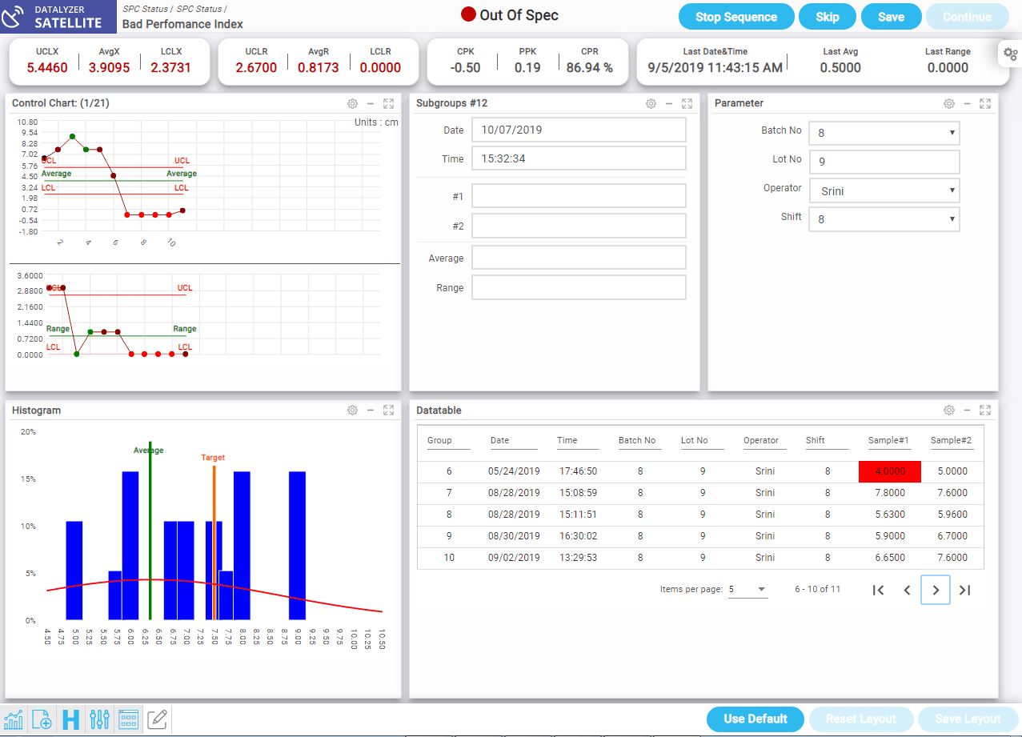
Task: Open the side settings gears tab
Action: [1010, 54]
